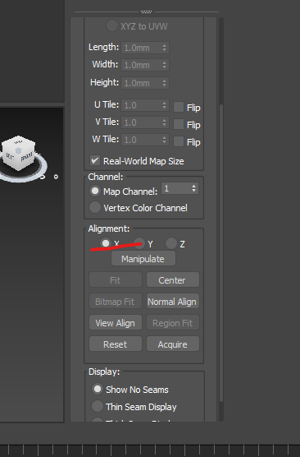Screen dimensions: 300x457
Task: Select Show No Seams display option
Action: coord(98,389)
